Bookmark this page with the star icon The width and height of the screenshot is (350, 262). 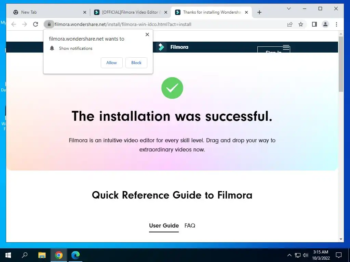301,24
